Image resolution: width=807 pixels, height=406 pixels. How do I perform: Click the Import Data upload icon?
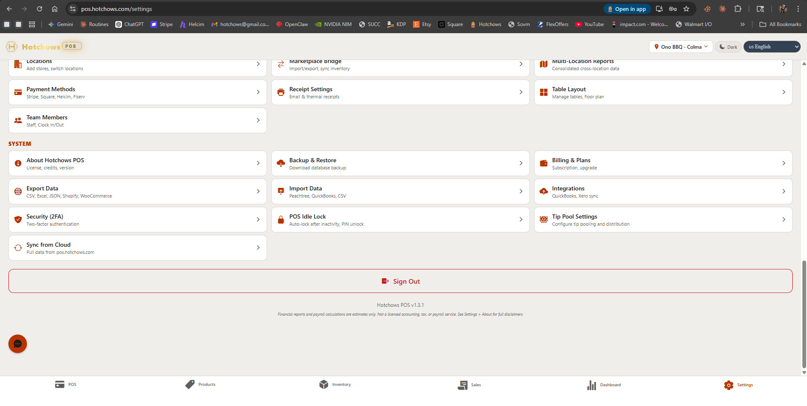pos(281,191)
